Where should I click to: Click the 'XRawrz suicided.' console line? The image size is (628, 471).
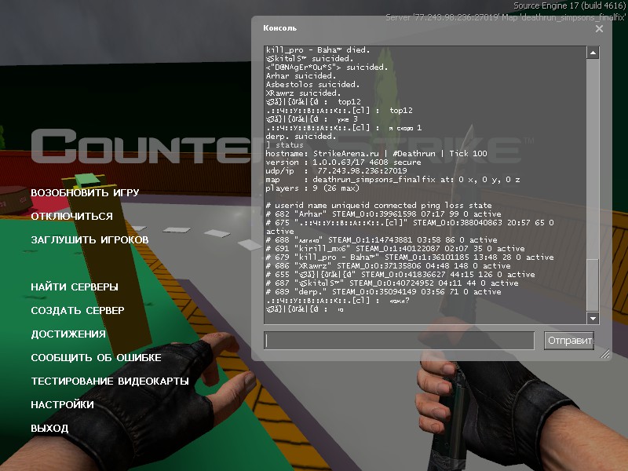pyautogui.click(x=303, y=93)
